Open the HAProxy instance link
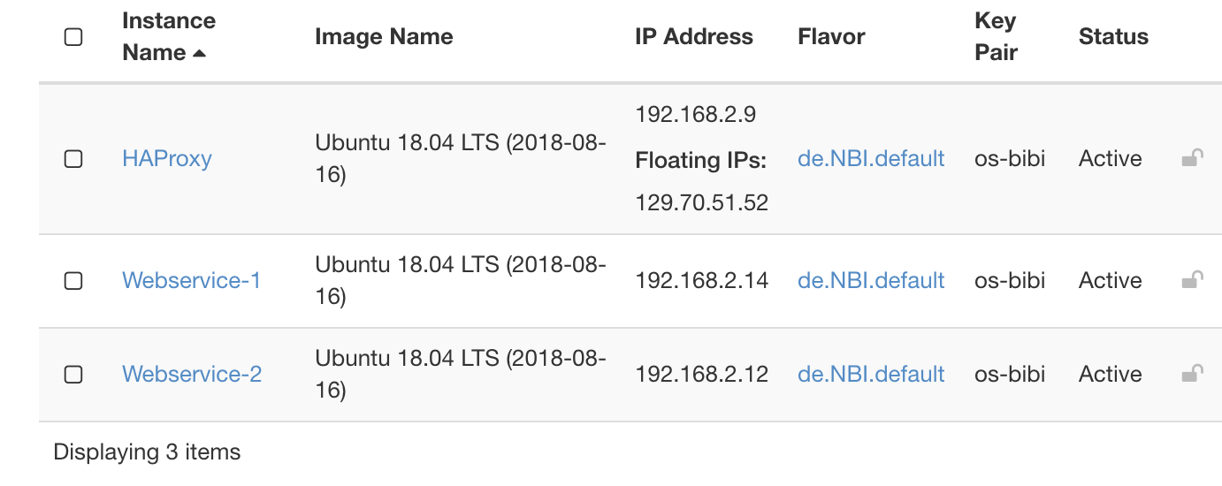The image size is (1222, 486). point(167,159)
